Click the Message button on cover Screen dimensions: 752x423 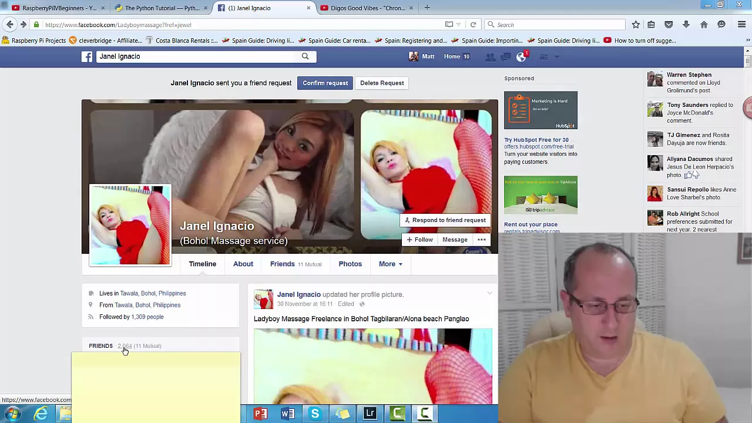coord(455,240)
